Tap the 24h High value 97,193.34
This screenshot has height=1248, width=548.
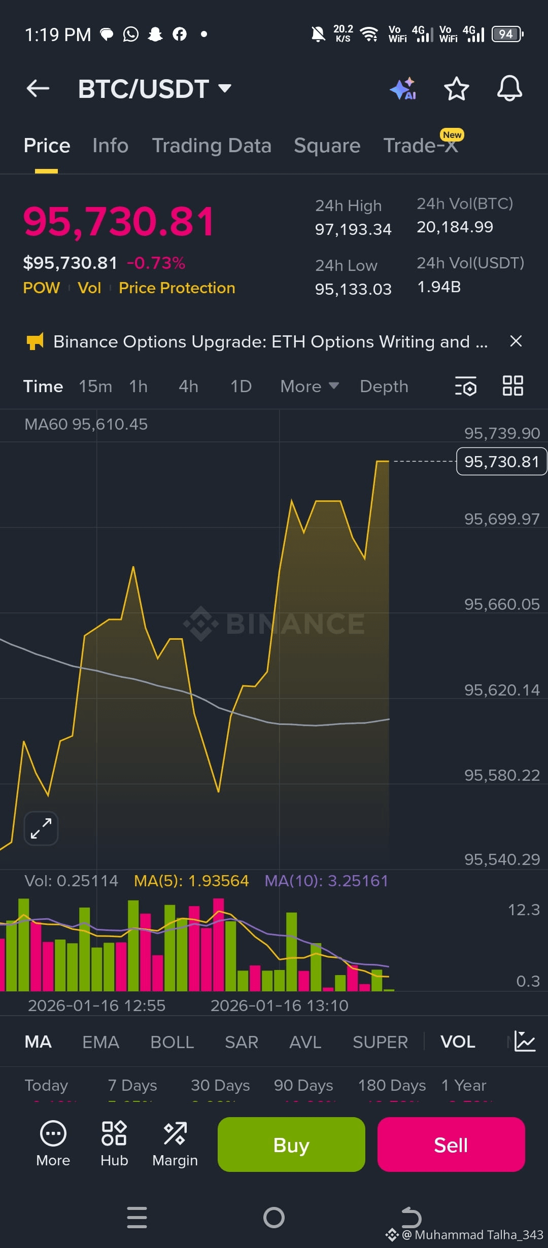(353, 229)
